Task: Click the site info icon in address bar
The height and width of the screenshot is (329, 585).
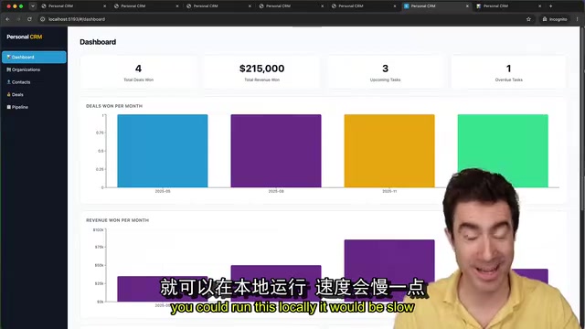Action: [x=43, y=19]
